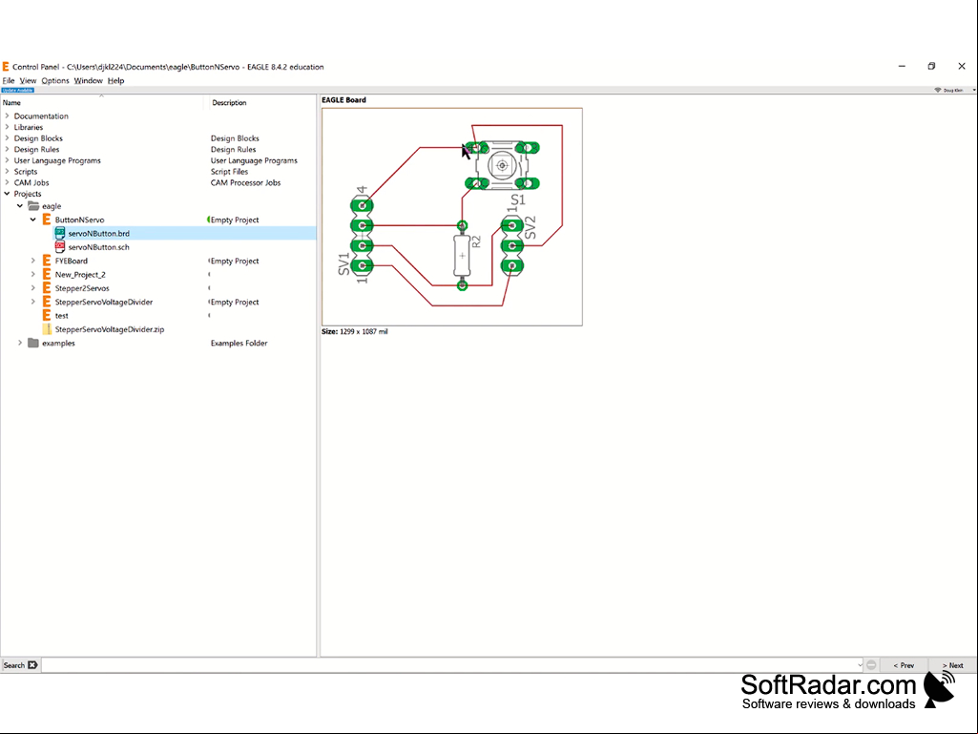Image resolution: width=978 pixels, height=734 pixels.
Task: Restore down the Control Panel window
Action: coord(932,66)
